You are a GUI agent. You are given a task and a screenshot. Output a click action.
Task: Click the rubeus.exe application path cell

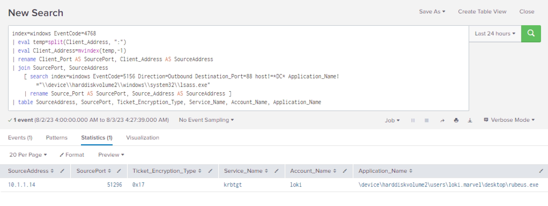pos(448,185)
